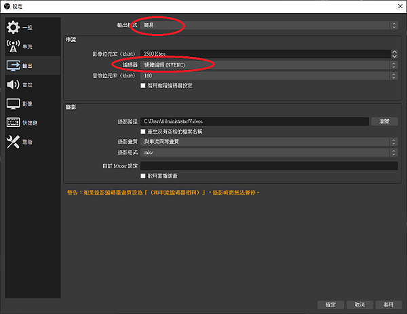
Task: Click the 串流 section heading in panel
Action: tap(71, 40)
